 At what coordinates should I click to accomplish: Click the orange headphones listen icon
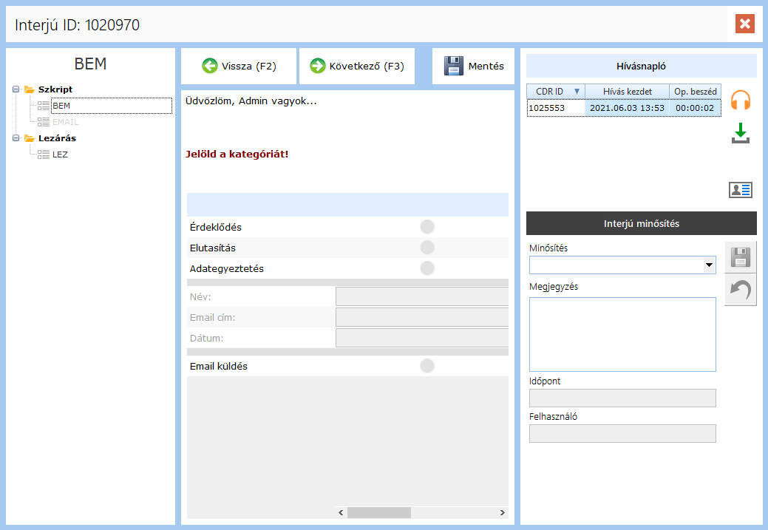click(740, 101)
